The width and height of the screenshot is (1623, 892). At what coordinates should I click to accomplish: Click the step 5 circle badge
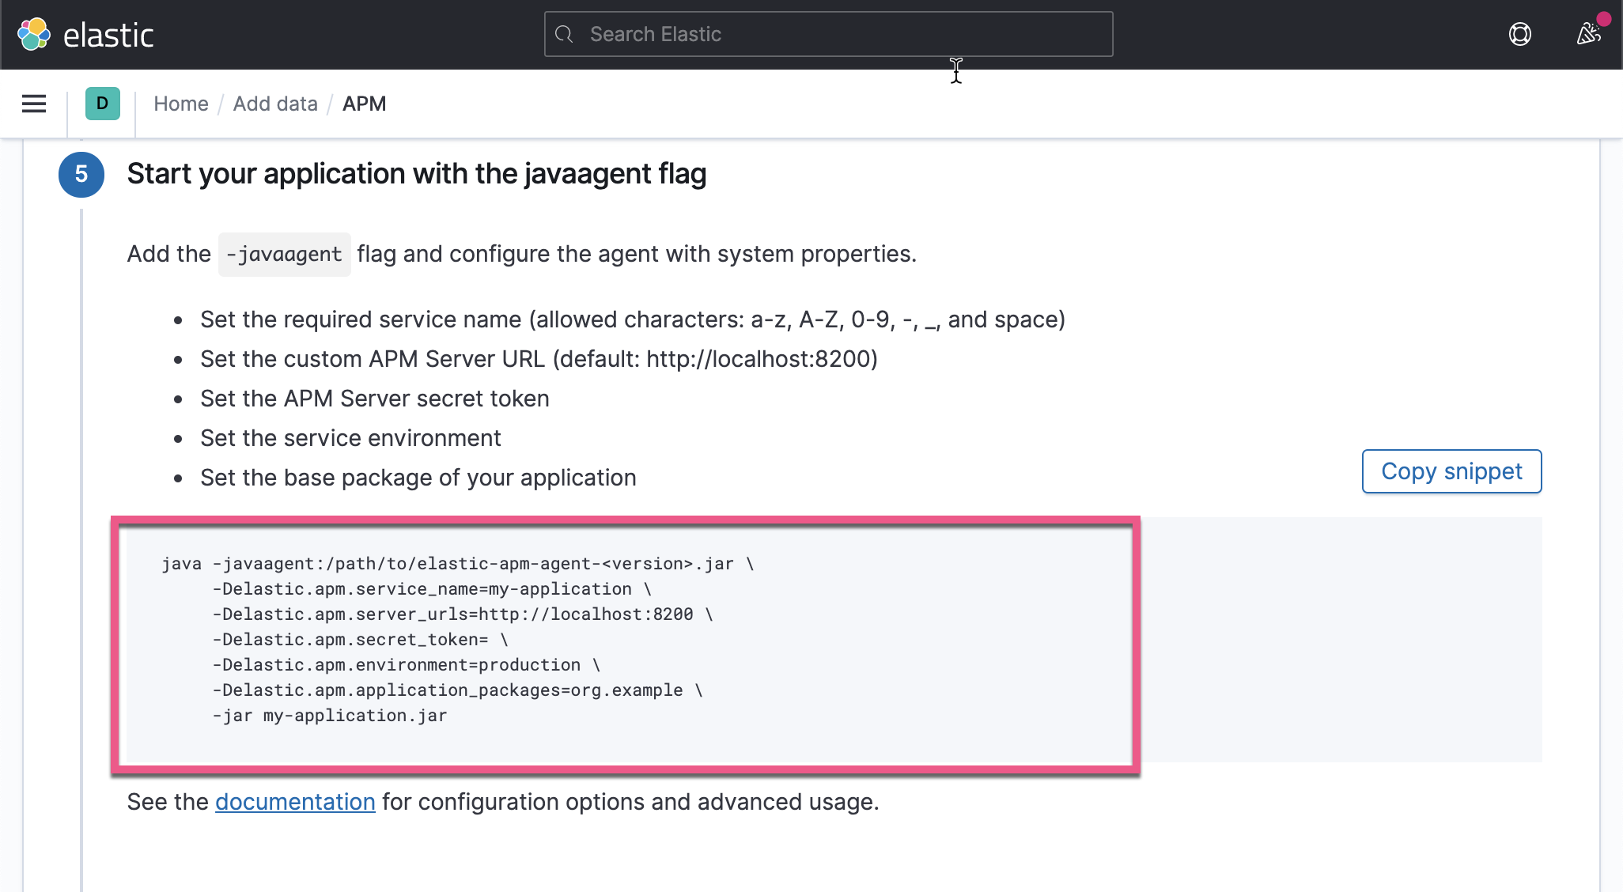tap(81, 174)
